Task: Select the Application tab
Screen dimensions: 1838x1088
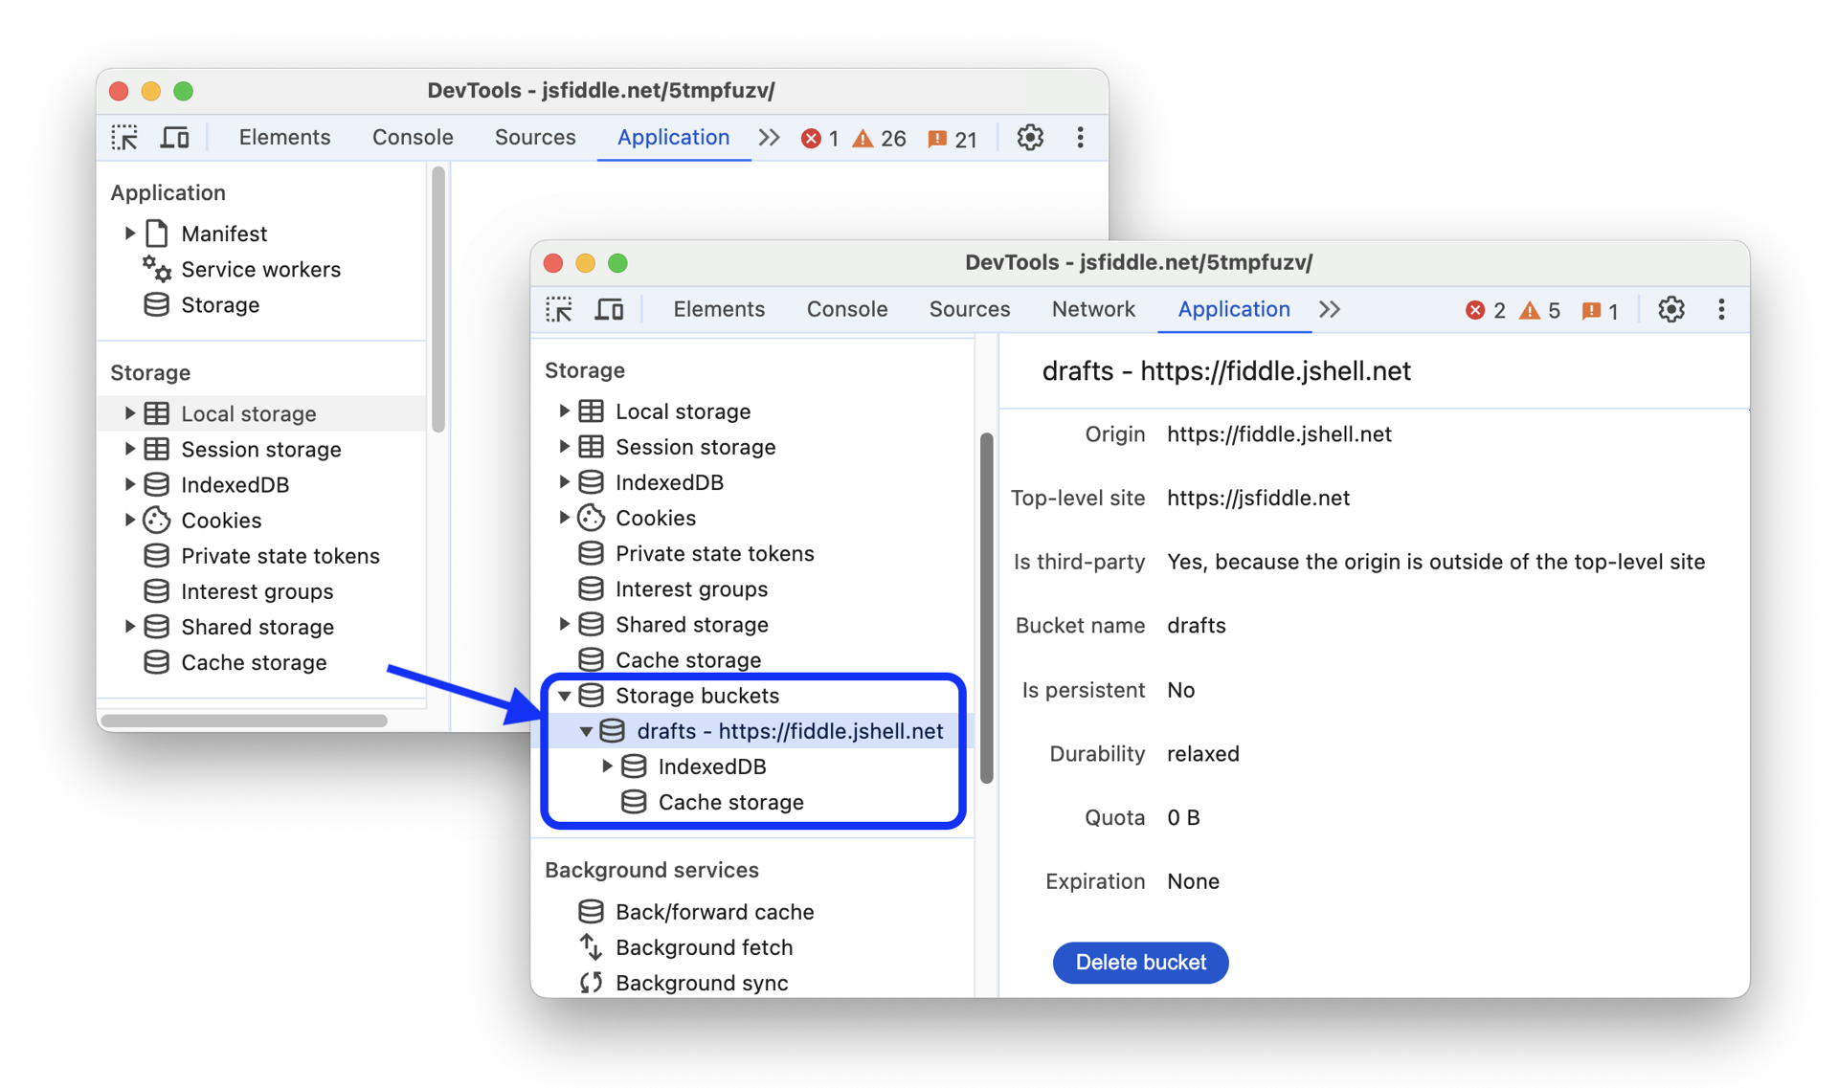Action: (x=1233, y=308)
